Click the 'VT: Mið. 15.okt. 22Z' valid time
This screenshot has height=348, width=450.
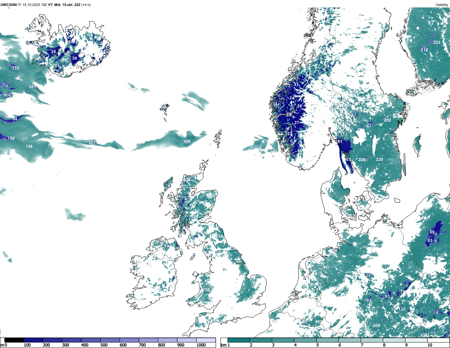tap(64, 5)
